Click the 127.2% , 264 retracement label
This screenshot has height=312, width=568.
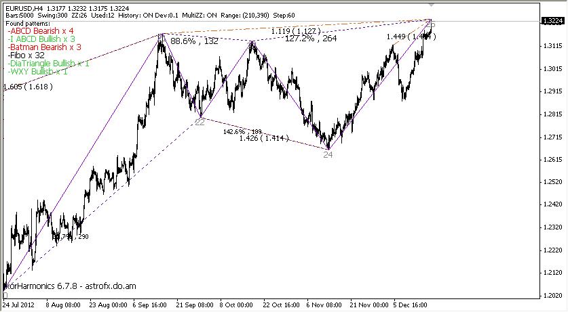click(x=311, y=39)
